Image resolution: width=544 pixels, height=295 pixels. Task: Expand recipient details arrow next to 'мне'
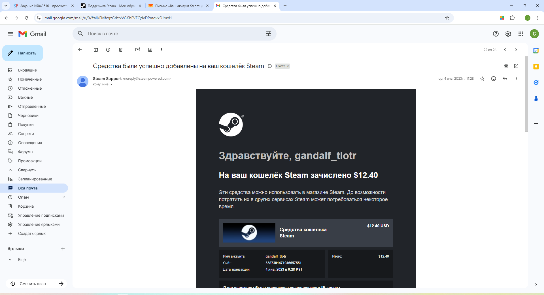pyautogui.click(x=111, y=84)
